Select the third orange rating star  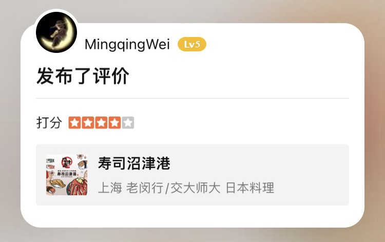(101, 123)
